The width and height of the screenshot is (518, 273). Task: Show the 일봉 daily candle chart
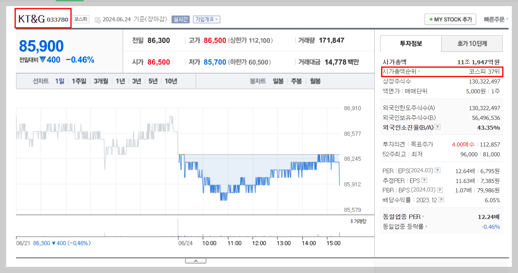coord(278,81)
